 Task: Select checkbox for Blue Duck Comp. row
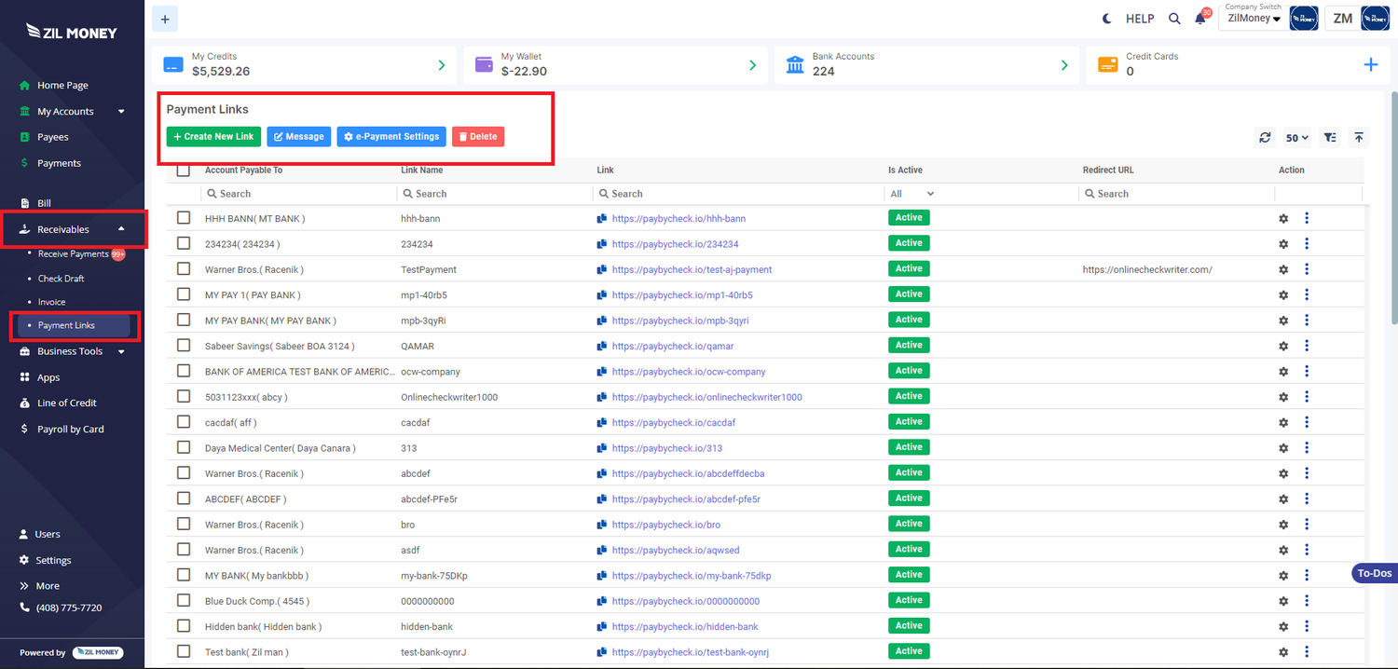(184, 601)
